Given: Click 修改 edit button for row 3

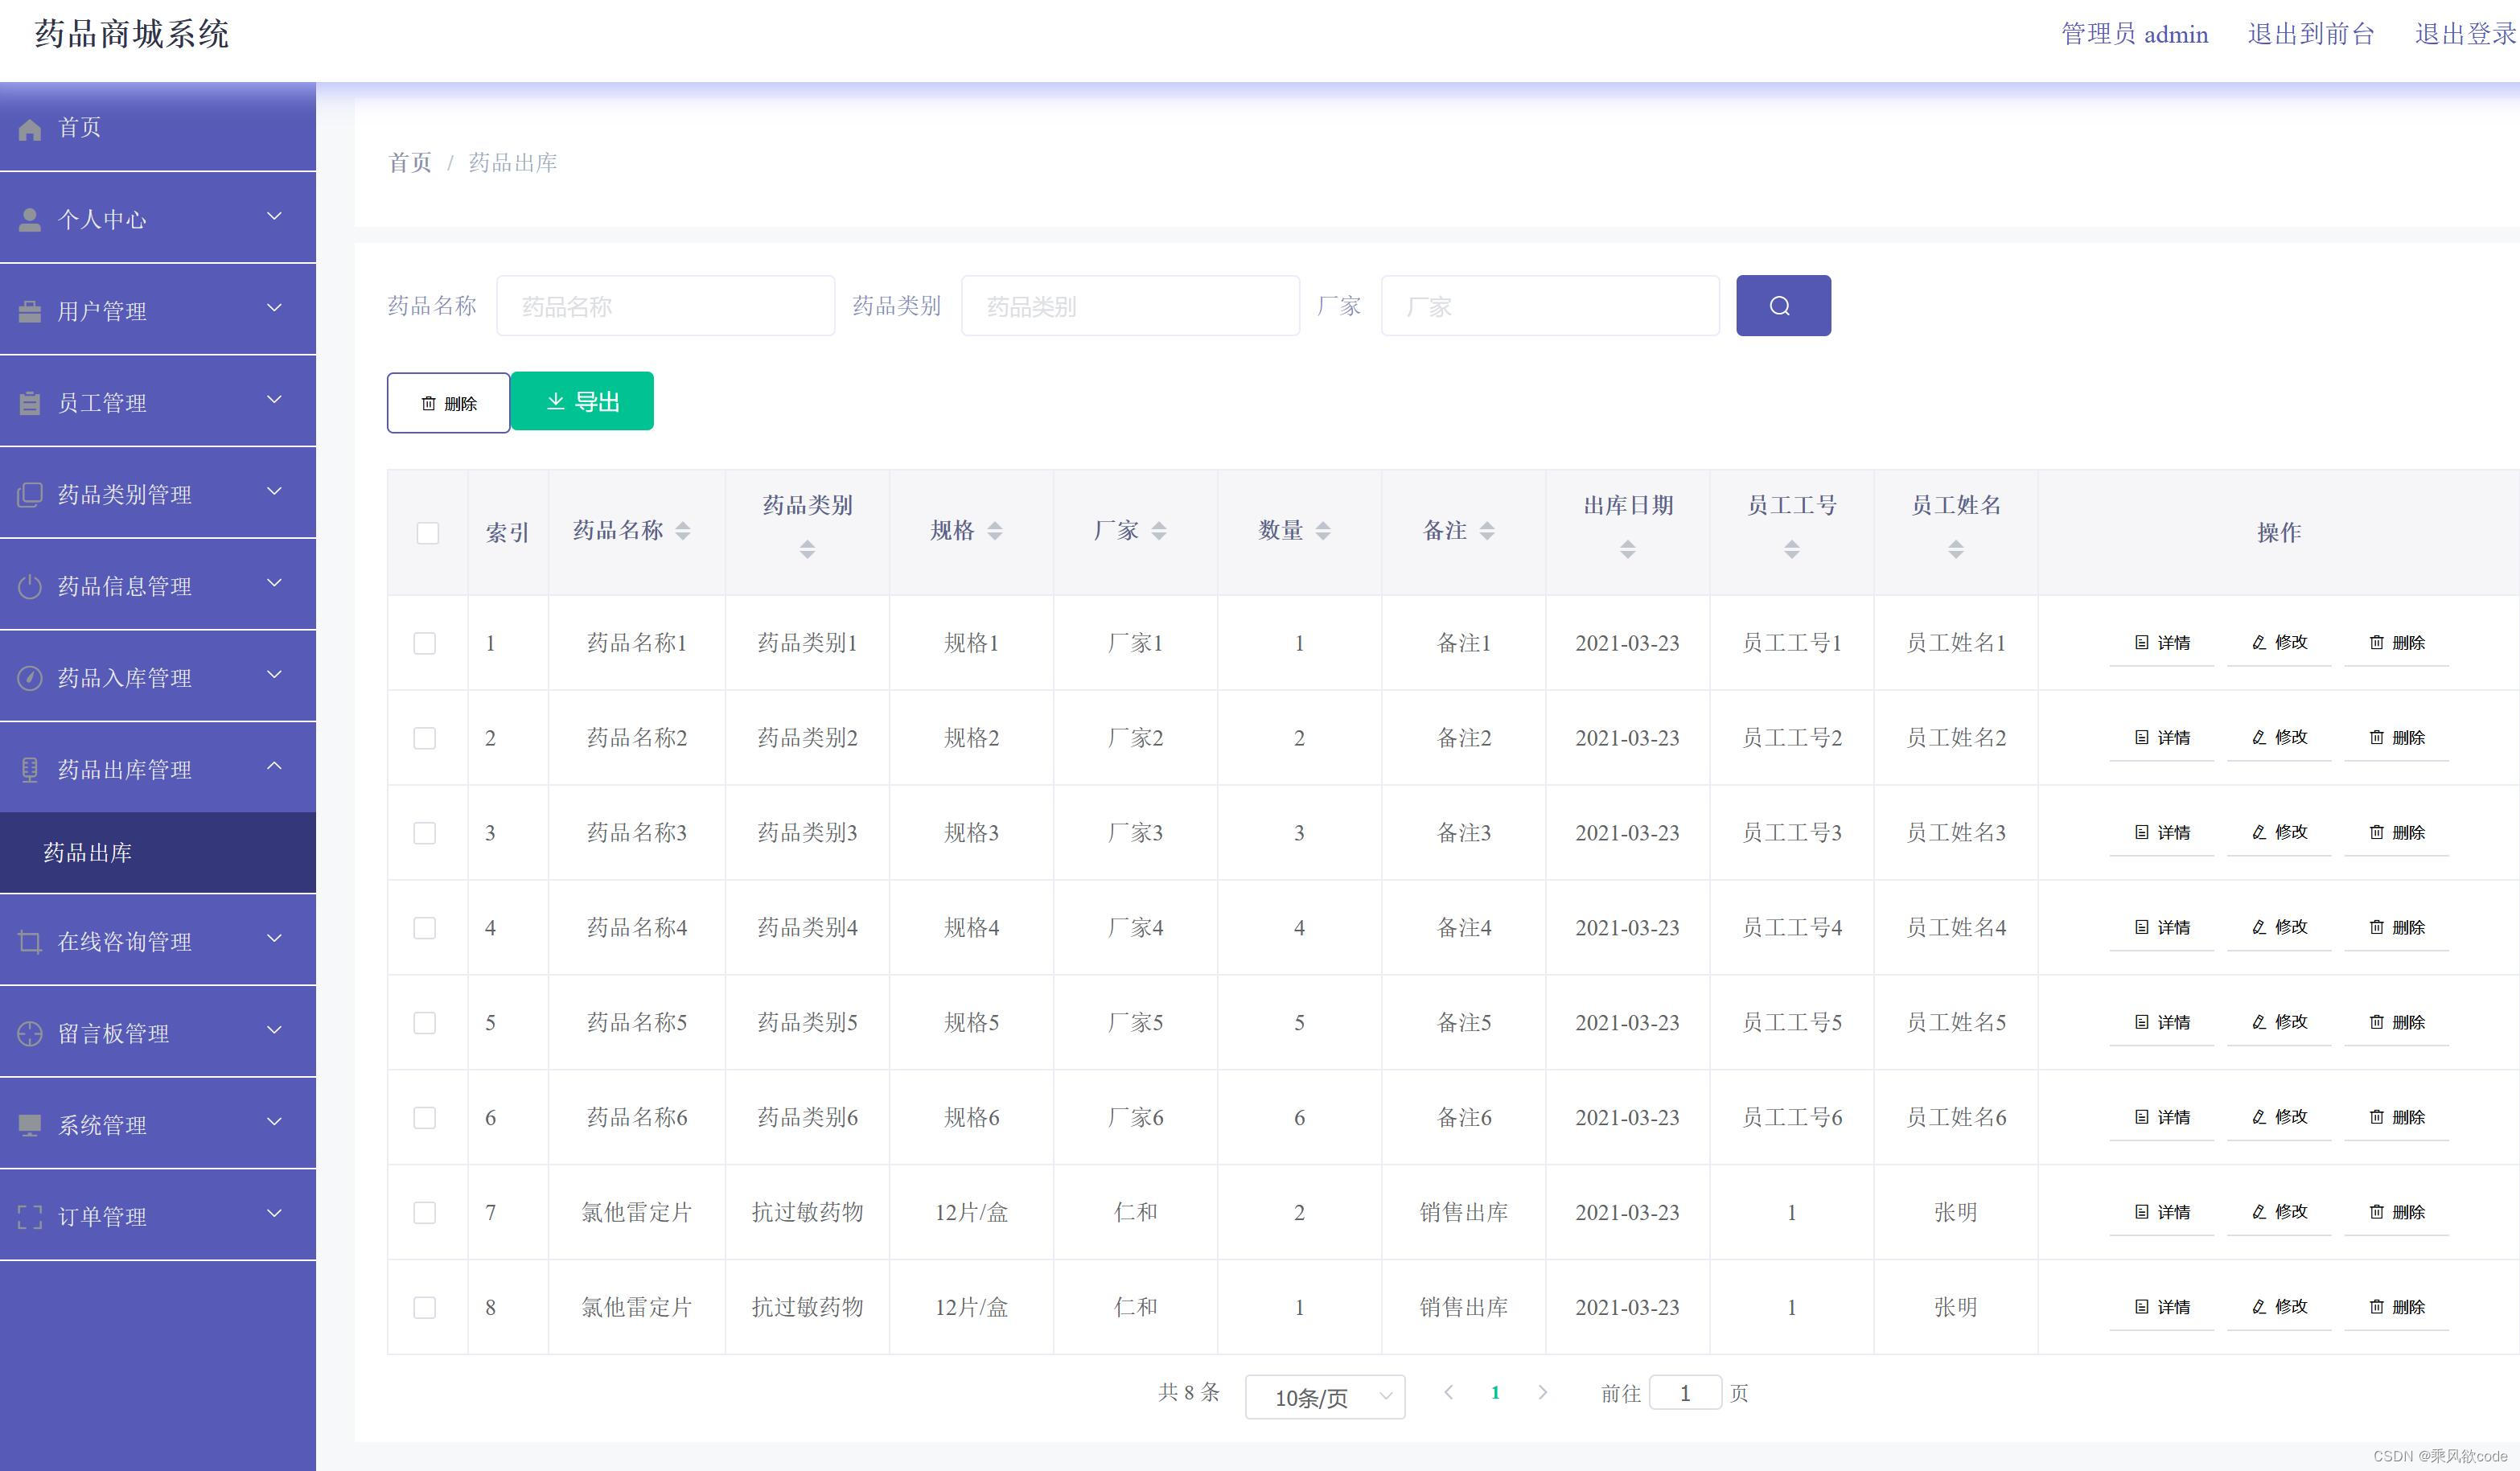Looking at the screenshot, I should click(2279, 832).
